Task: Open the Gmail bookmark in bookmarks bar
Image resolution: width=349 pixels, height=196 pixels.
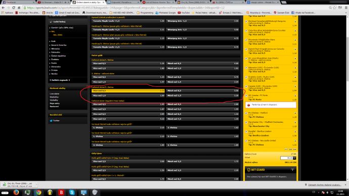Action: pos(67,13)
